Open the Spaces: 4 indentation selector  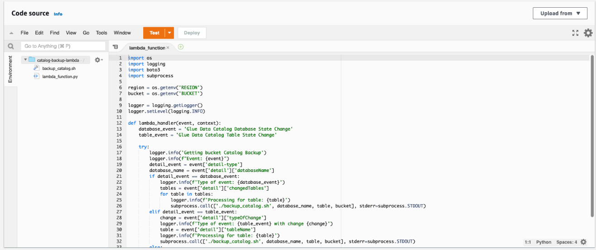tap(567, 242)
